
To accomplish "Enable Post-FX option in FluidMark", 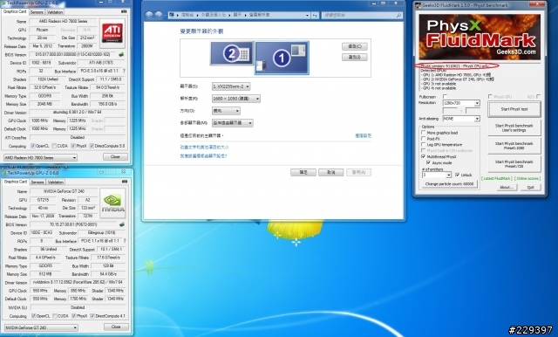I will (424, 139).
